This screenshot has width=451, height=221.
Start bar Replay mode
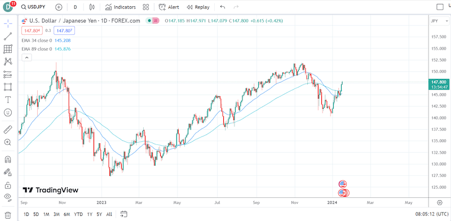tap(198, 7)
